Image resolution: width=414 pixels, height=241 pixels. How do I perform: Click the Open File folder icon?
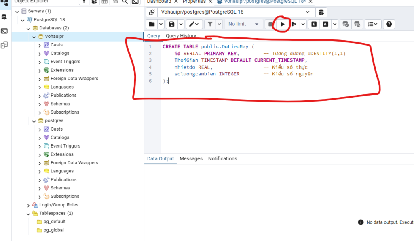tap(151, 24)
